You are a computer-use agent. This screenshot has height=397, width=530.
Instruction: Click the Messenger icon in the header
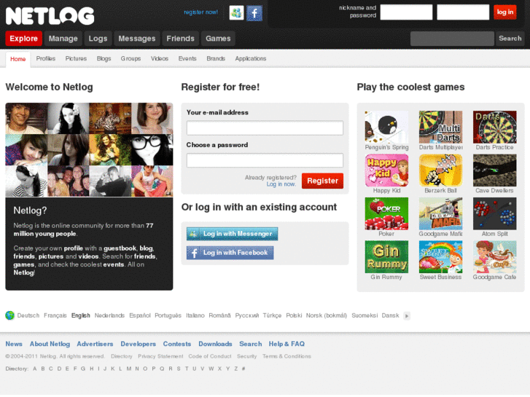(236, 13)
